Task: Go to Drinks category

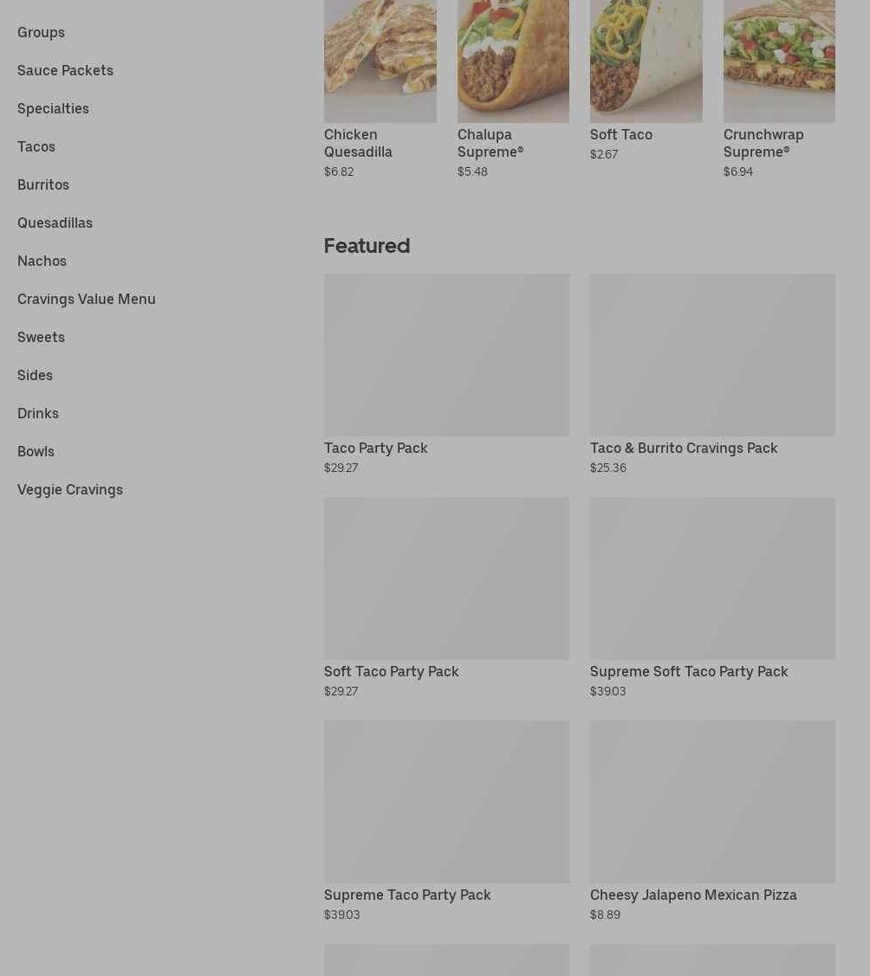Action: [38, 413]
